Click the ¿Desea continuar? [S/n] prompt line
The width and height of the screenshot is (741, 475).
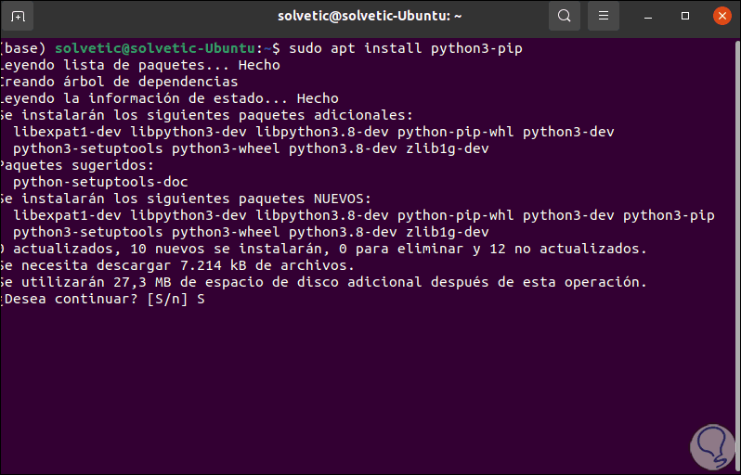point(102,299)
